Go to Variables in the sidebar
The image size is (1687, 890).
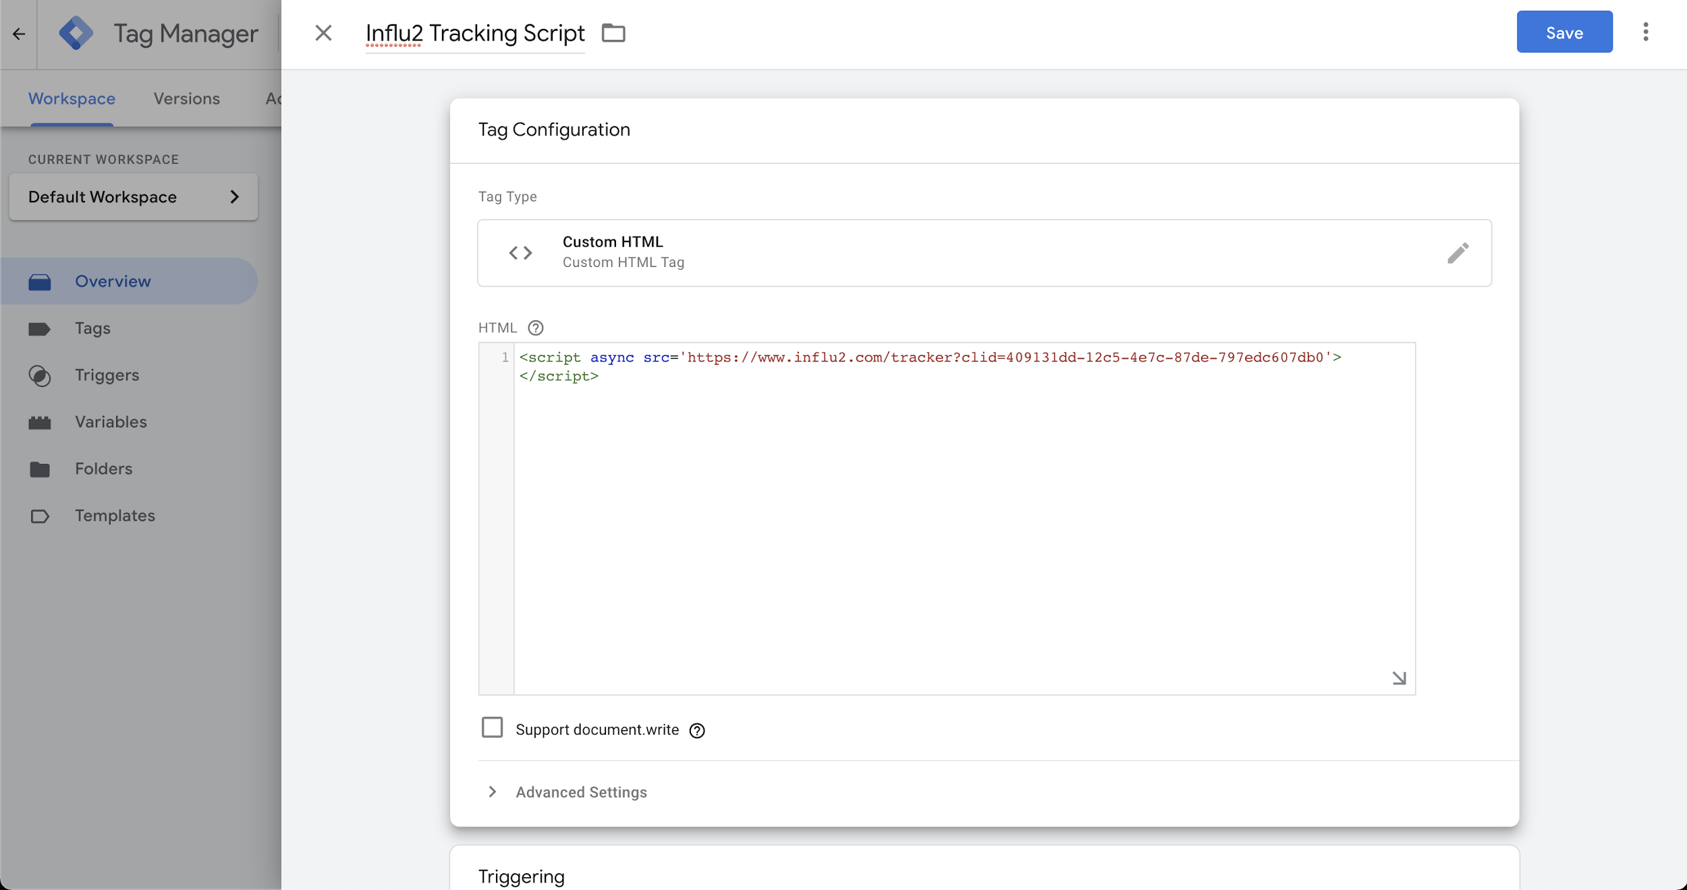click(111, 422)
